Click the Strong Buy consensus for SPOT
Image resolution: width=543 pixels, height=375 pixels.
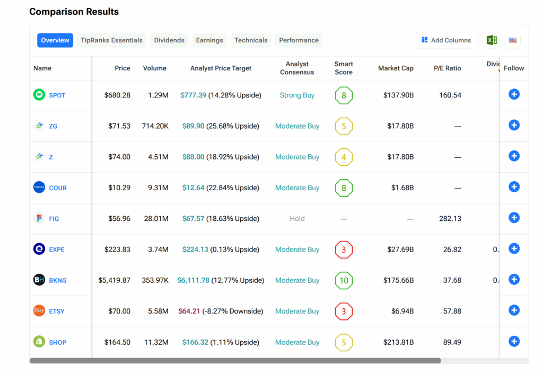pos(297,95)
